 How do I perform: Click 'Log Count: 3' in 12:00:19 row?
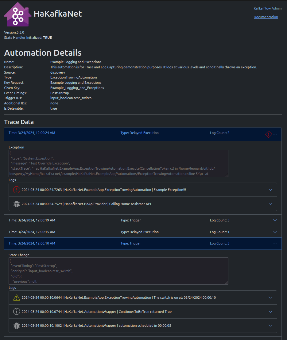coord(219,220)
